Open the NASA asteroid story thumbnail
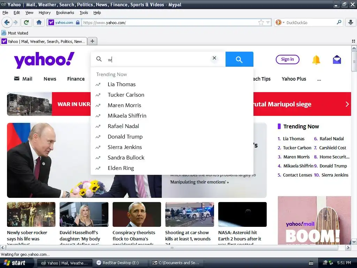 [242, 215]
